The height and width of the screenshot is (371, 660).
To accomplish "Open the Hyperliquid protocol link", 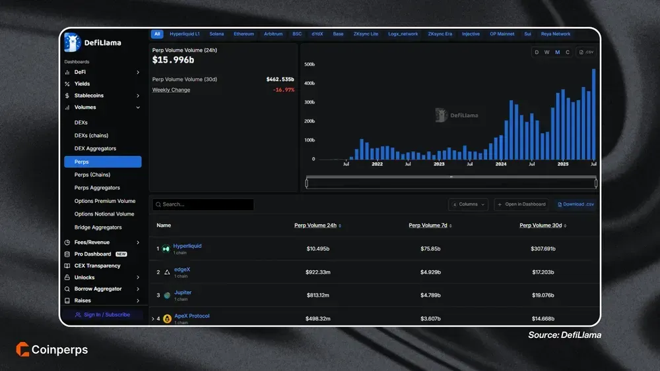I will 187,246.
